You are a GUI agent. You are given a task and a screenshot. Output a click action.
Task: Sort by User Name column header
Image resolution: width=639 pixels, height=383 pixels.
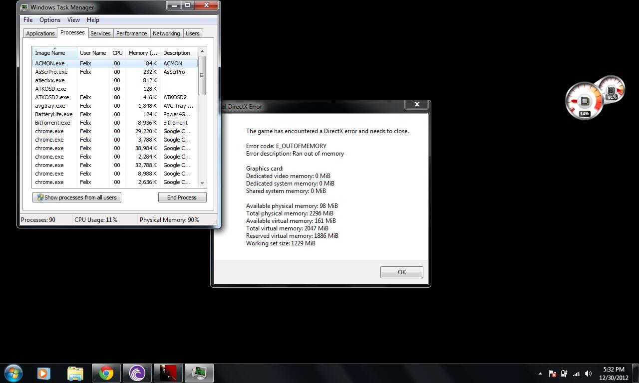click(x=93, y=53)
